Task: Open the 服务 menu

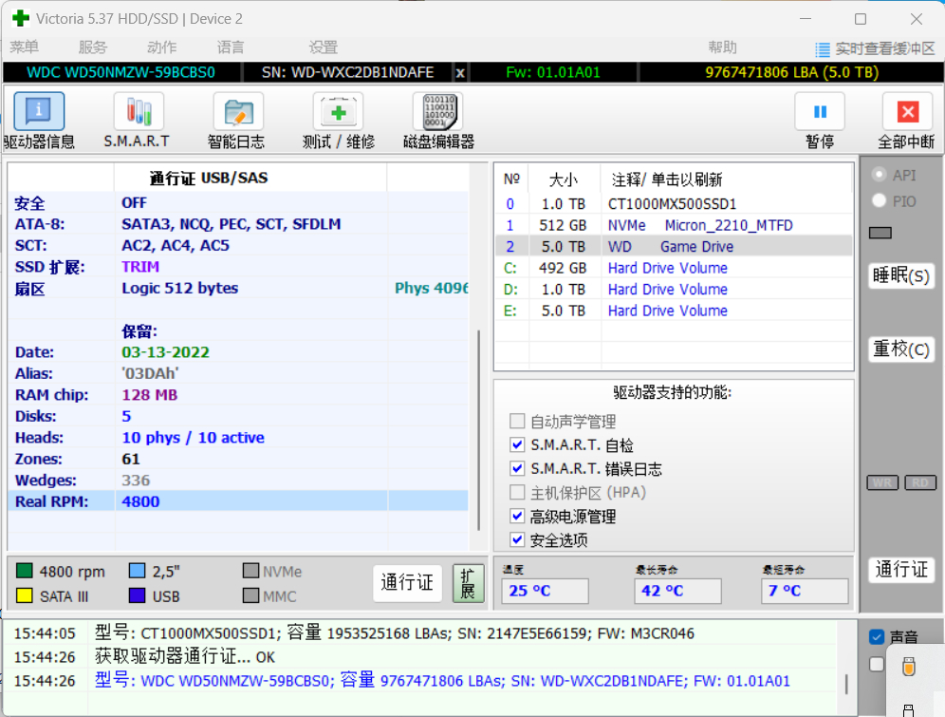Action: pyautogui.click(x=93, y=47)
